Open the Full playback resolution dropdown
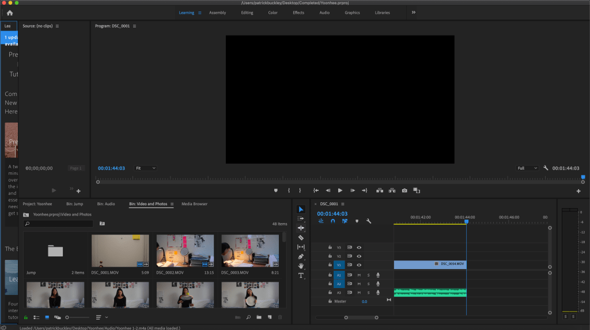The image size is (590, 330). tap(527, 168)
